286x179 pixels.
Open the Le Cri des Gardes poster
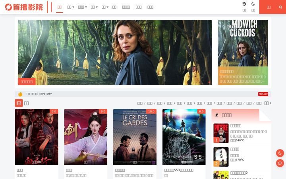pyautogui.click(x=135, y=137)
